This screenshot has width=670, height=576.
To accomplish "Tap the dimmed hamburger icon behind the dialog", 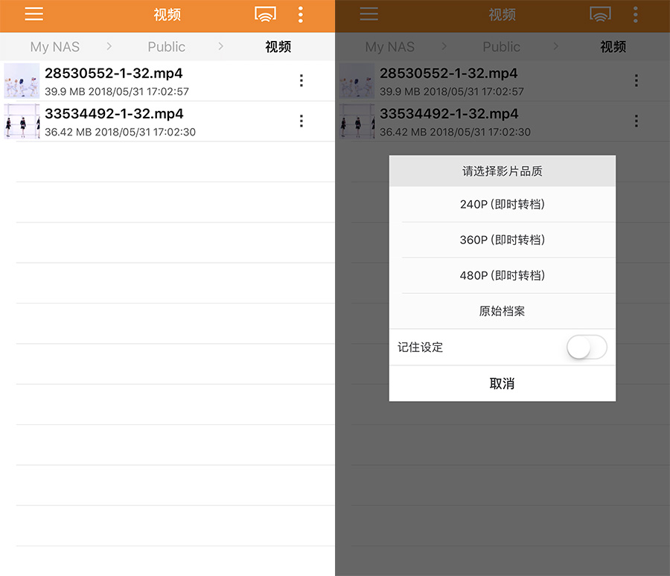I will [368, 14].
